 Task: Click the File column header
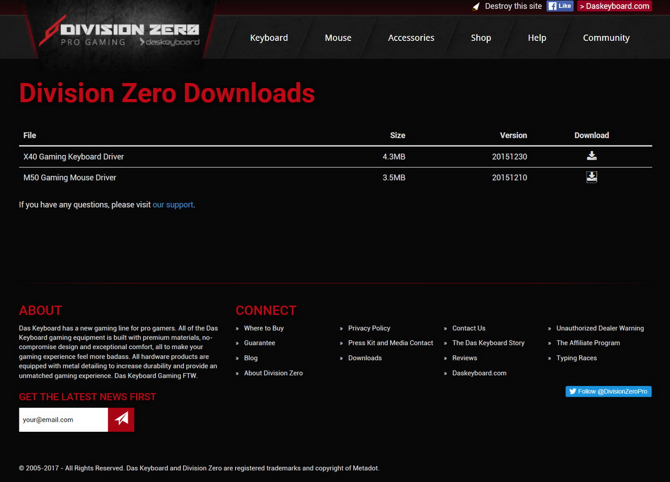tap(30, 135)
